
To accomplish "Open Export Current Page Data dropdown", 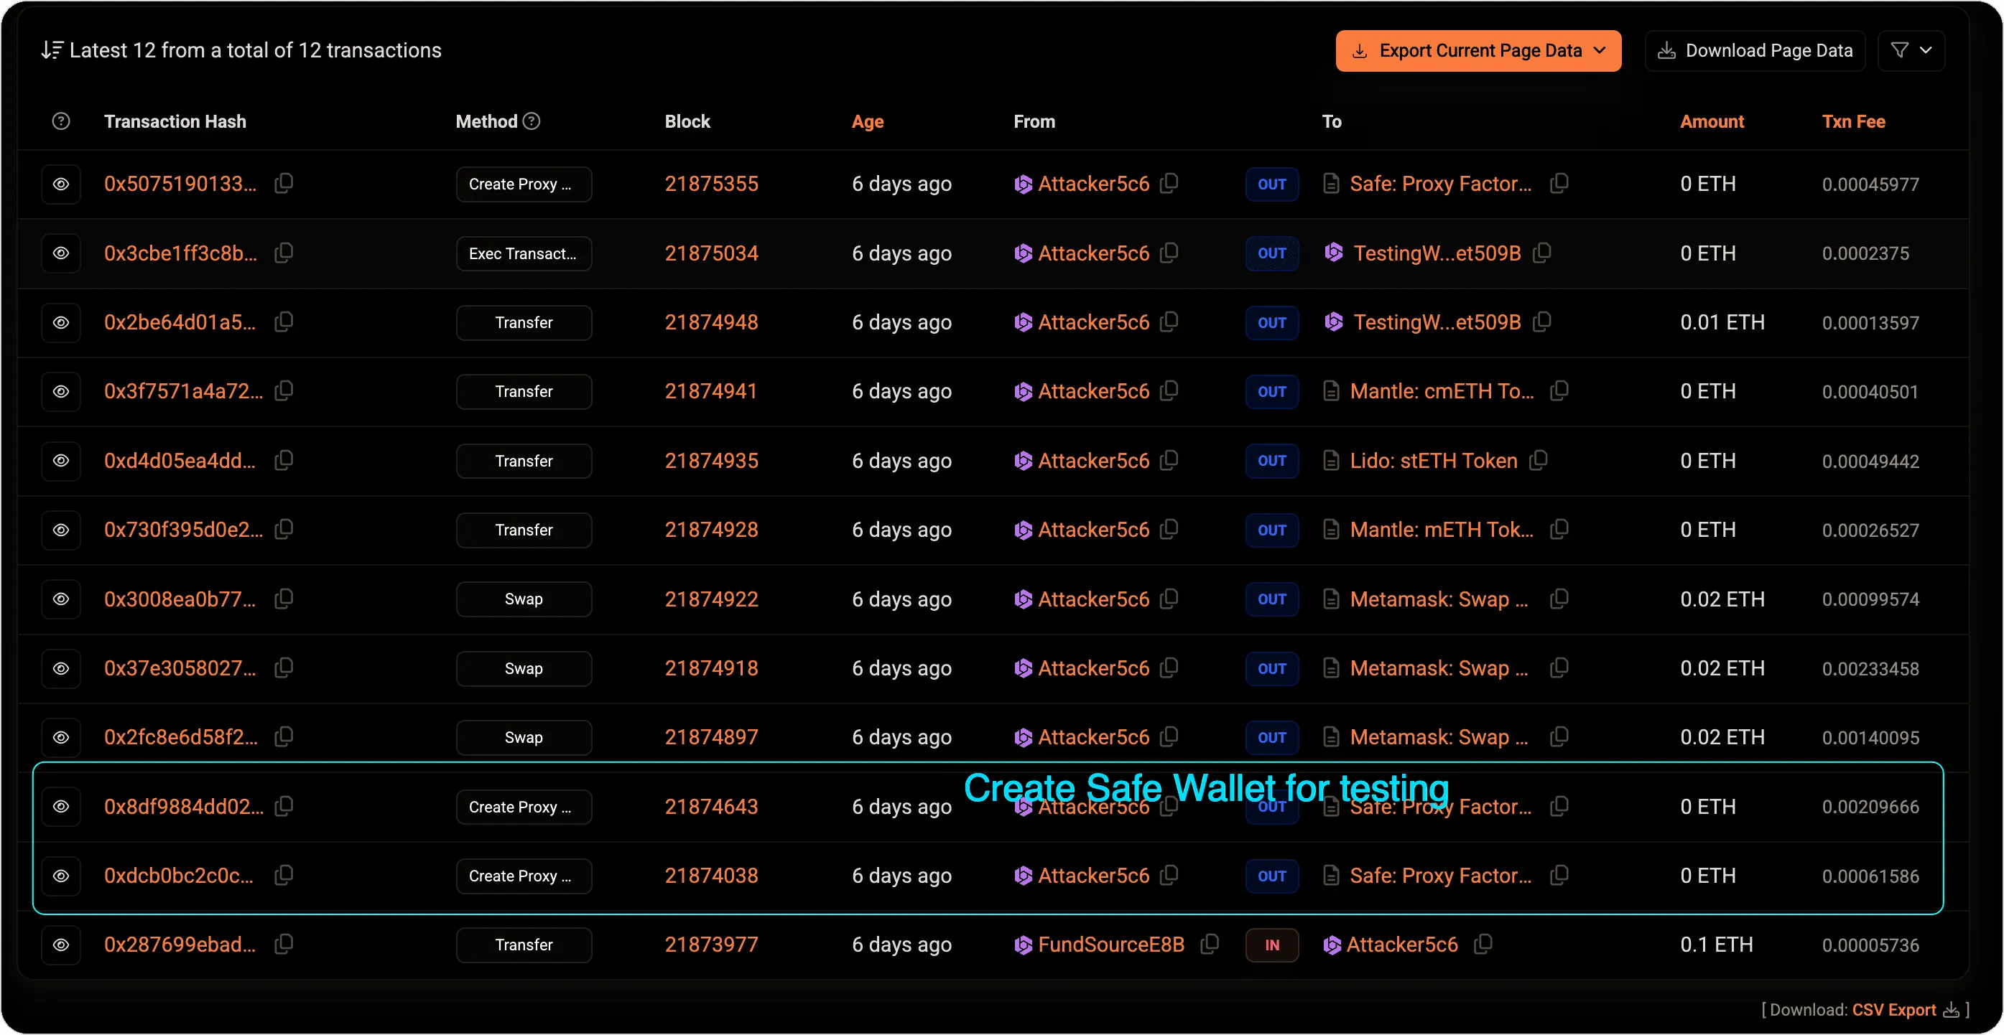I will tap(1478, 50).
